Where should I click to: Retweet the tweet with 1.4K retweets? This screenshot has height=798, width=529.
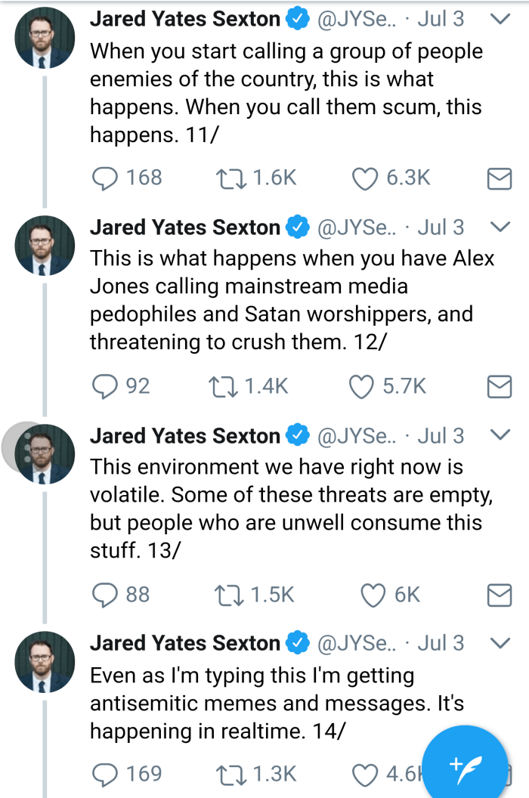[x=221, y=386]
